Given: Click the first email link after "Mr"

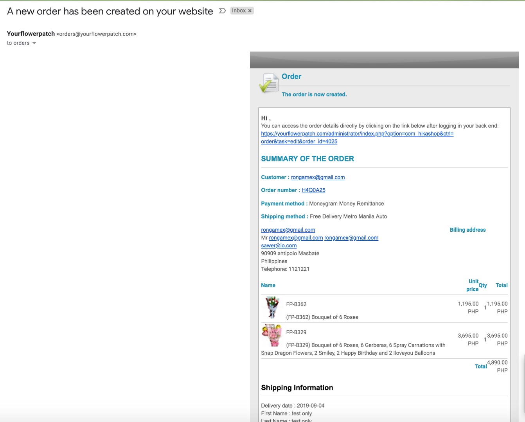Looking at the screenshot, I should tap(296, 238).
